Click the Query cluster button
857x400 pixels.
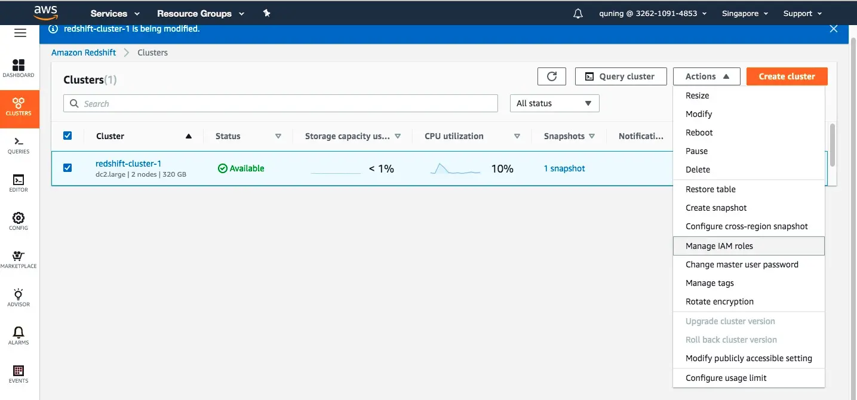click(621, 76)
